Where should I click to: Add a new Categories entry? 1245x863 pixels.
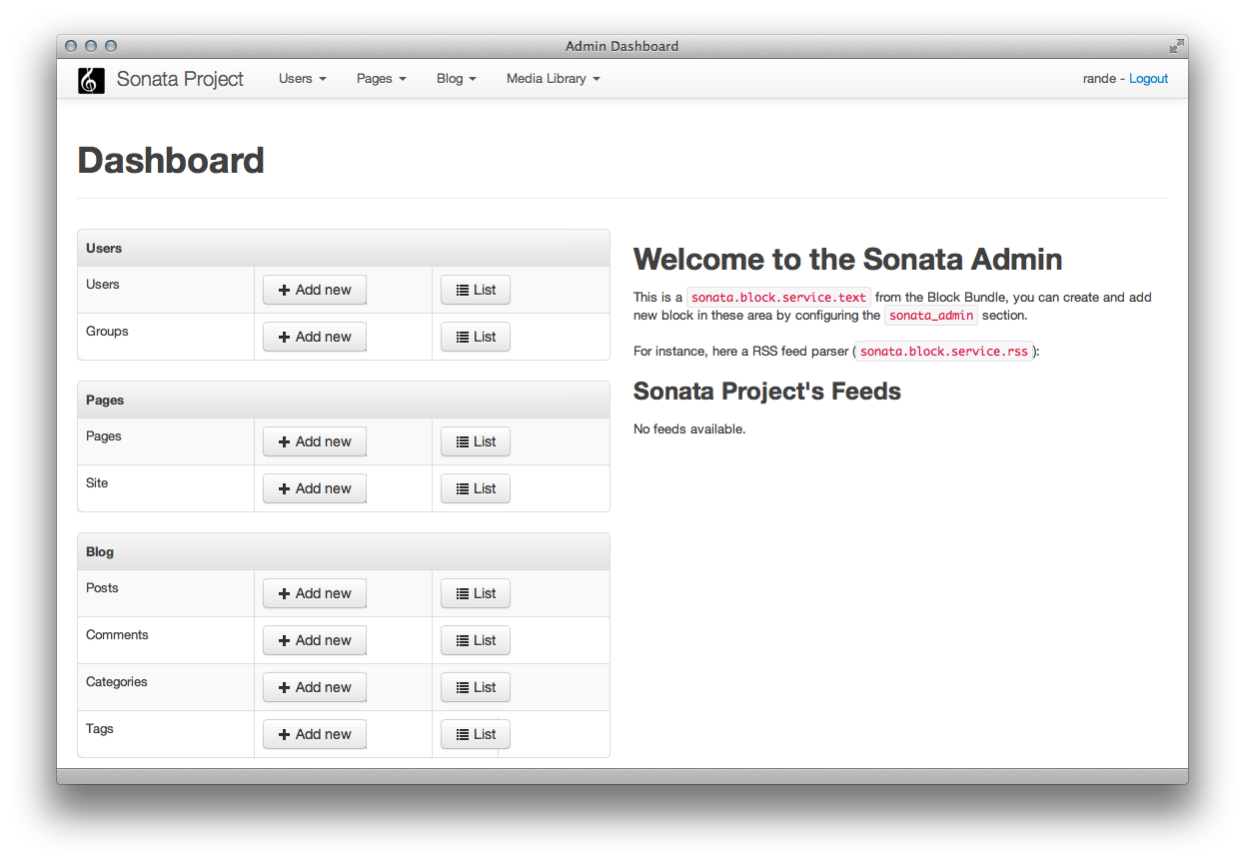314,687
